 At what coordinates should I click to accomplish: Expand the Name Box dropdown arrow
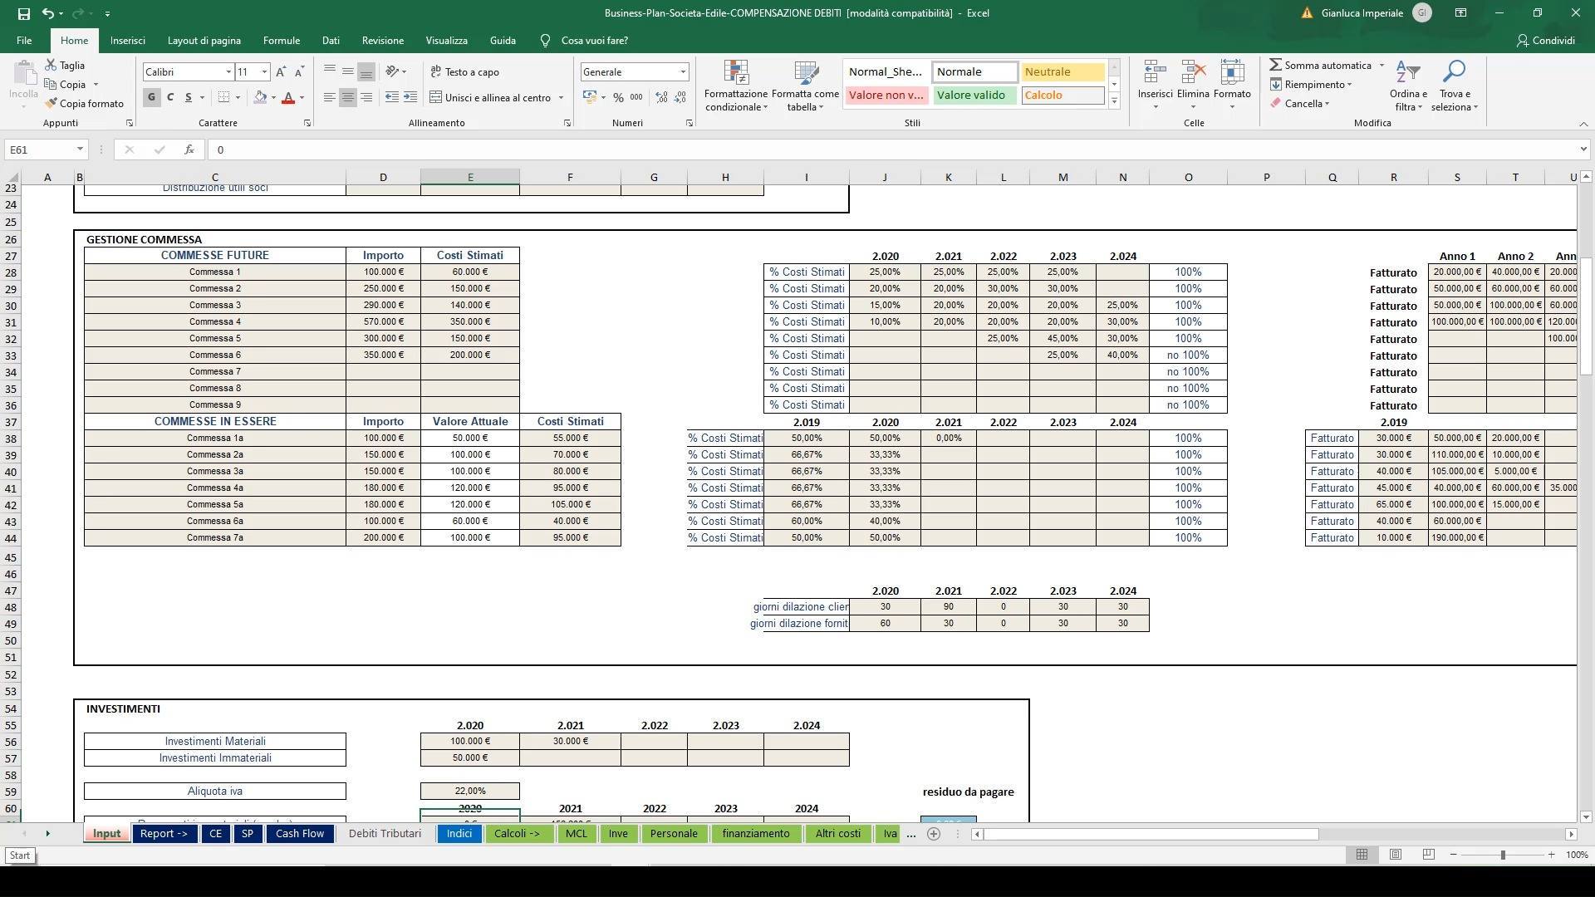pyautogui.click(x=80, y=149)
